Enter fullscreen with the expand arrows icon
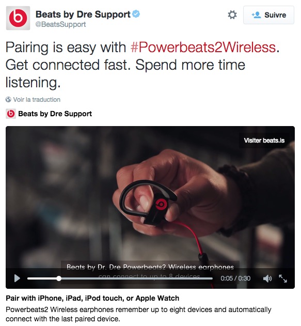 (283, 278)
